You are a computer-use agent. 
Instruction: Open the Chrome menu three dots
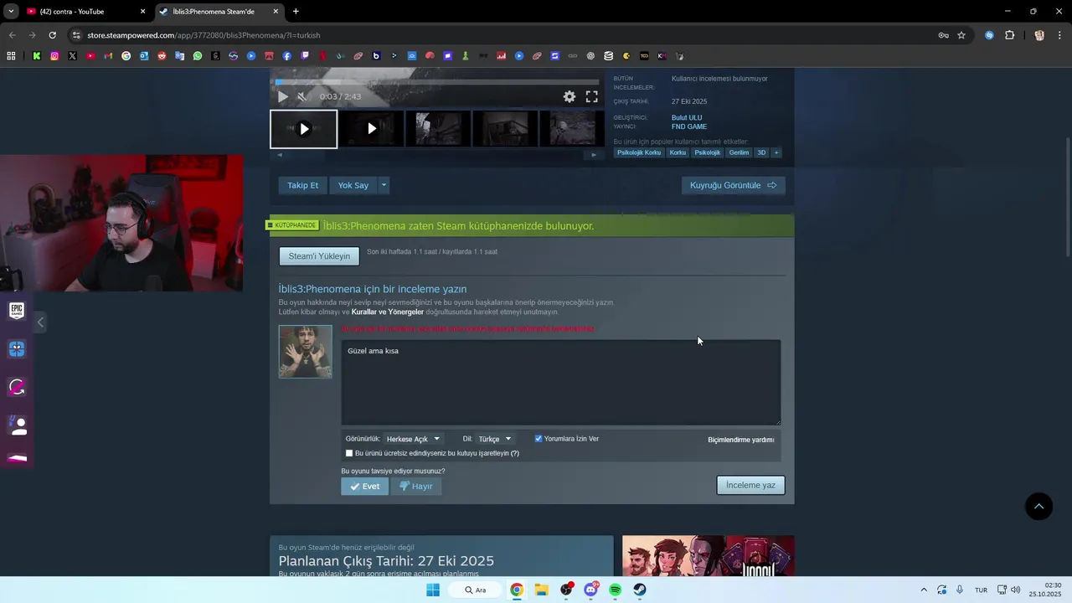[x=1059, y=35]
